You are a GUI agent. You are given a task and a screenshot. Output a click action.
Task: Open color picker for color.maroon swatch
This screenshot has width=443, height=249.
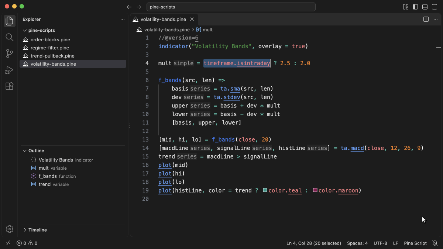pos(315,190)
